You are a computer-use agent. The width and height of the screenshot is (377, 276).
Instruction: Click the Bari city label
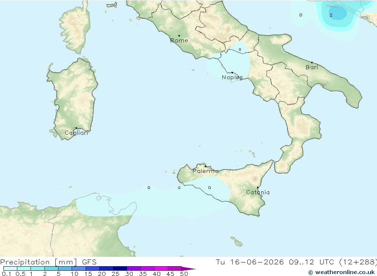(312, 67)
